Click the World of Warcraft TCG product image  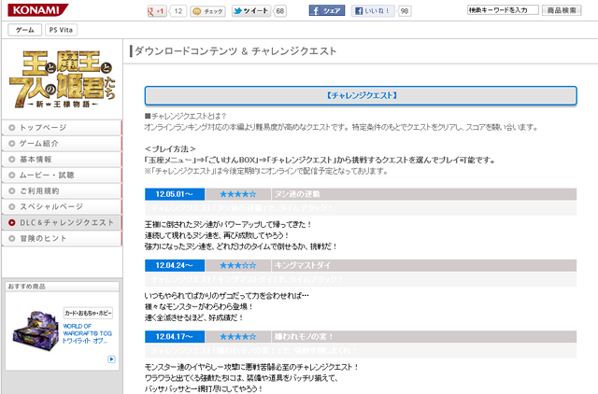pos(36,330)
